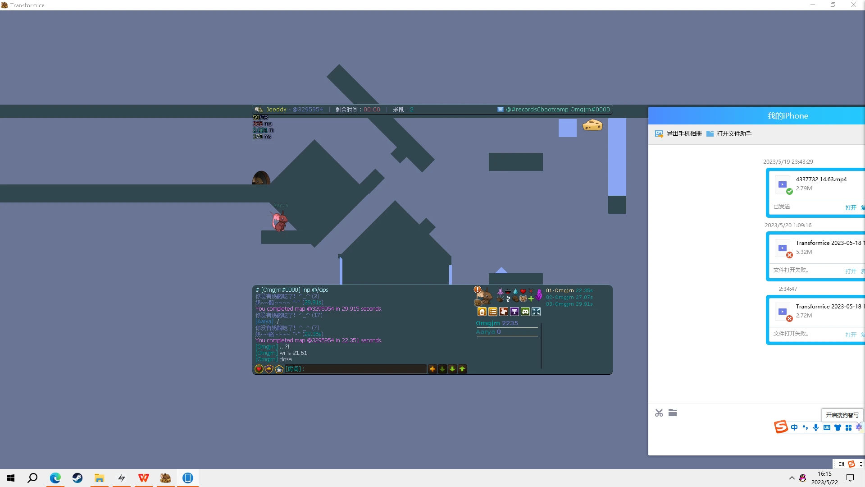This screenshot has height=487, width=865.
Task: Click the sleep Zz emote icon
Action: click(508, 299)
